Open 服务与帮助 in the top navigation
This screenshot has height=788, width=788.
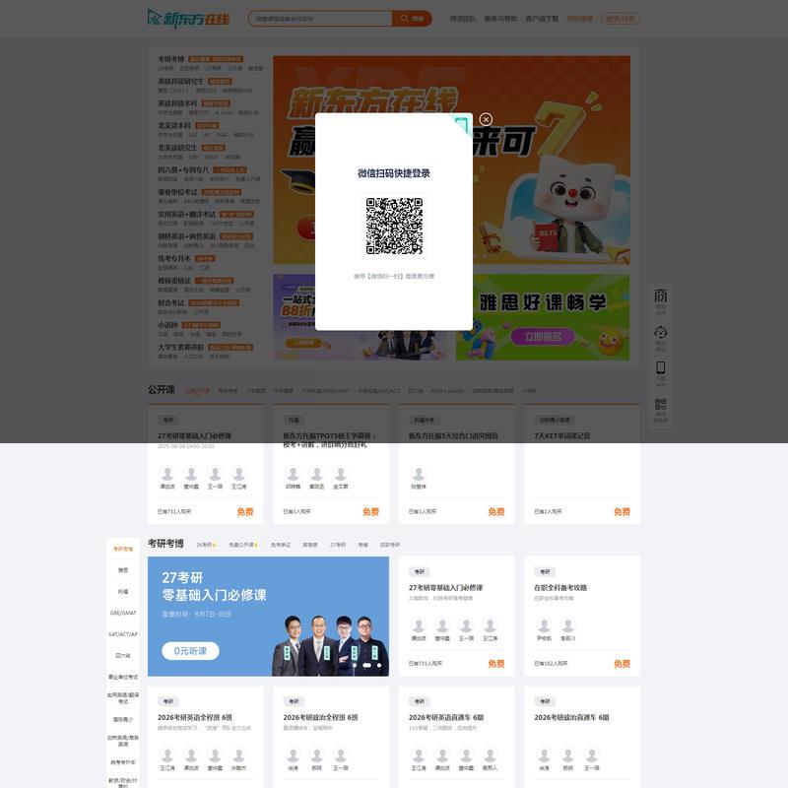(500, 19)
